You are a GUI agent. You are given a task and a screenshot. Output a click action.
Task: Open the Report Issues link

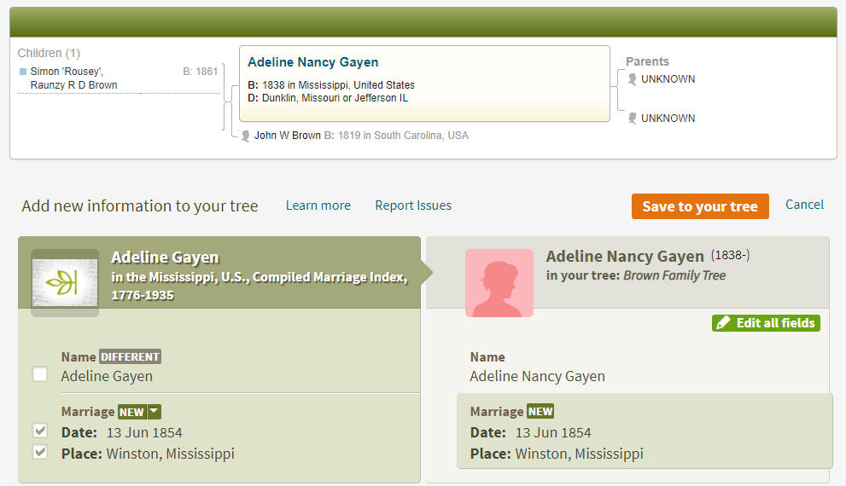click(x=412, y=205)
